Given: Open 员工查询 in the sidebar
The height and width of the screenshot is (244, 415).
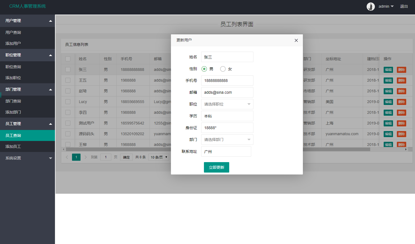Looking at the screenshot, I should [27, 135].
